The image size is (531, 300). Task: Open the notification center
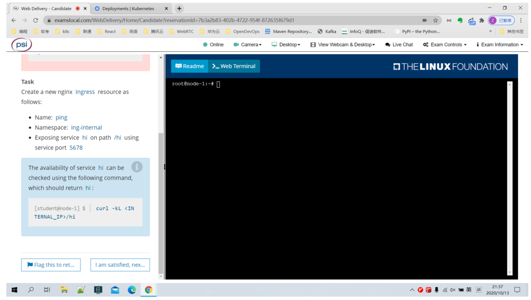(517, 290)
